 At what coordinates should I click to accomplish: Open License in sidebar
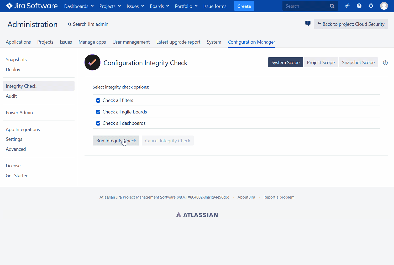[13, 166]
